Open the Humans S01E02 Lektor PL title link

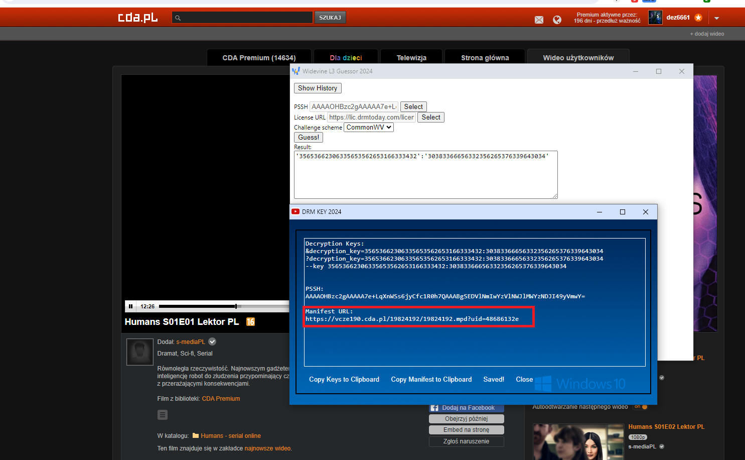(x=666, y=427)
